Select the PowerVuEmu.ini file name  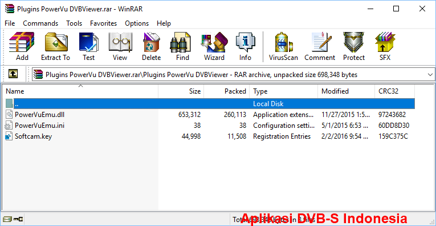pyautogui.click(x=39, y=126)
